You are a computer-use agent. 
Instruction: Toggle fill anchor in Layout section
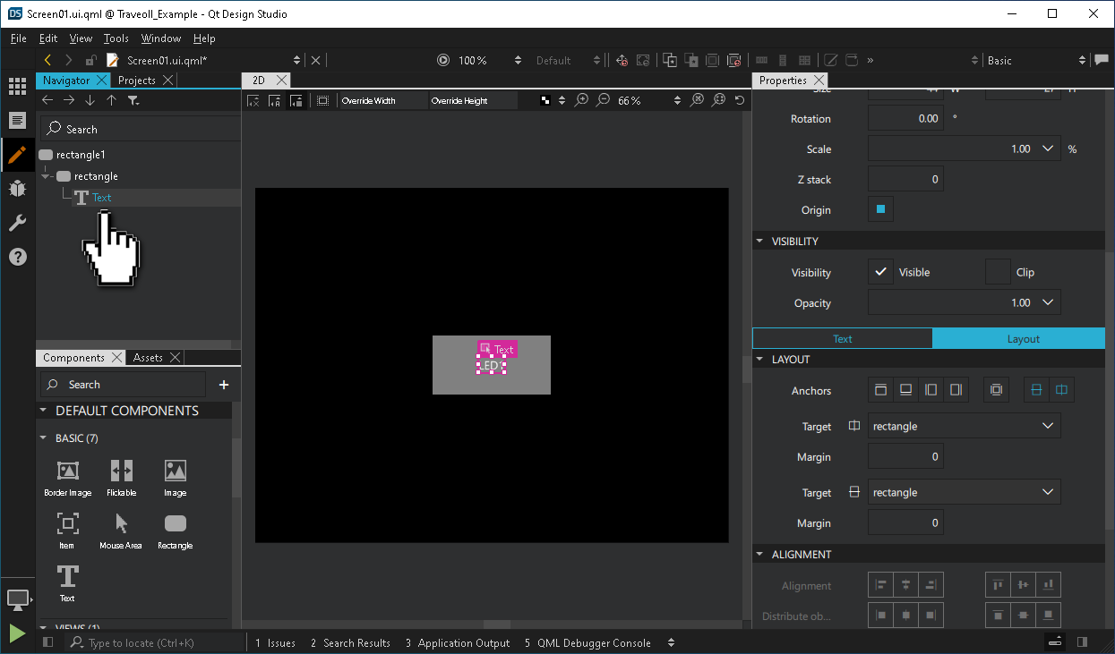[996, 389]
